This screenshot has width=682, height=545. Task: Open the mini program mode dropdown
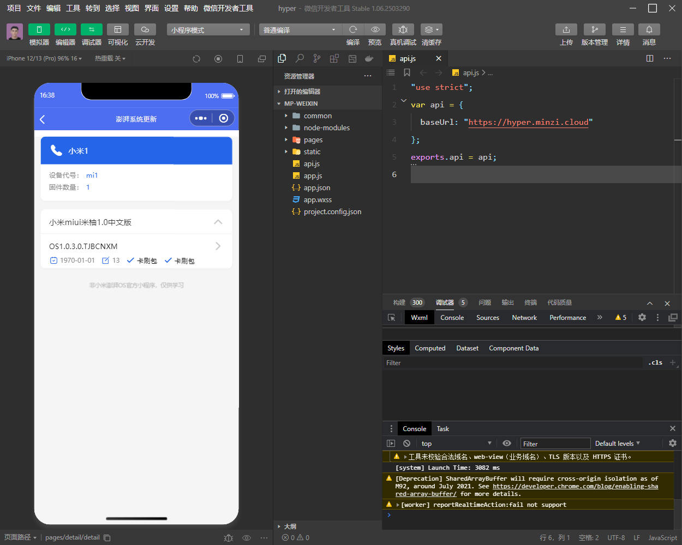click(x=208, y=29)
